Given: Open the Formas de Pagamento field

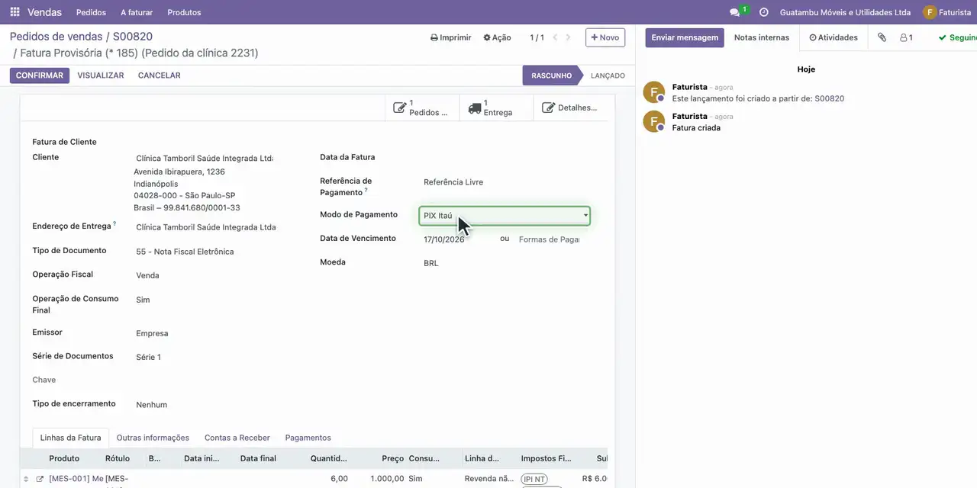Looking at the screenshot, I should point(549,239).
